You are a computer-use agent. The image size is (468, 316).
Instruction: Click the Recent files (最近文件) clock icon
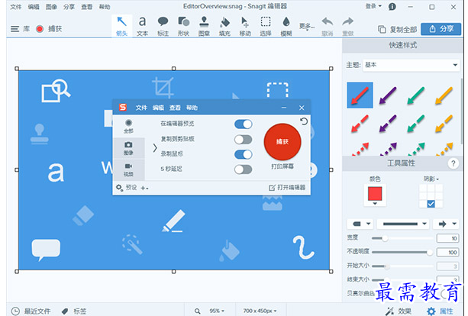click(x=15, y=311)
